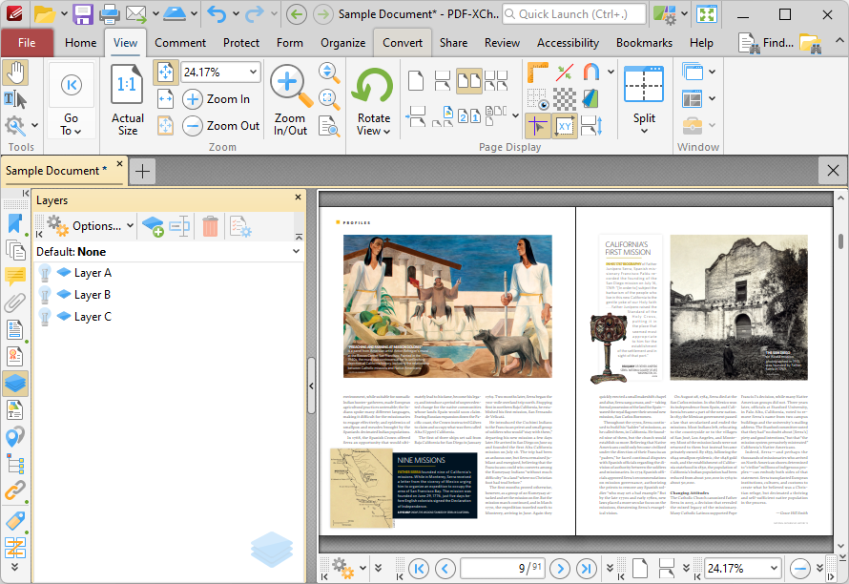
Task: Toggle the Snap magnet icon
Action: point(591,73)
